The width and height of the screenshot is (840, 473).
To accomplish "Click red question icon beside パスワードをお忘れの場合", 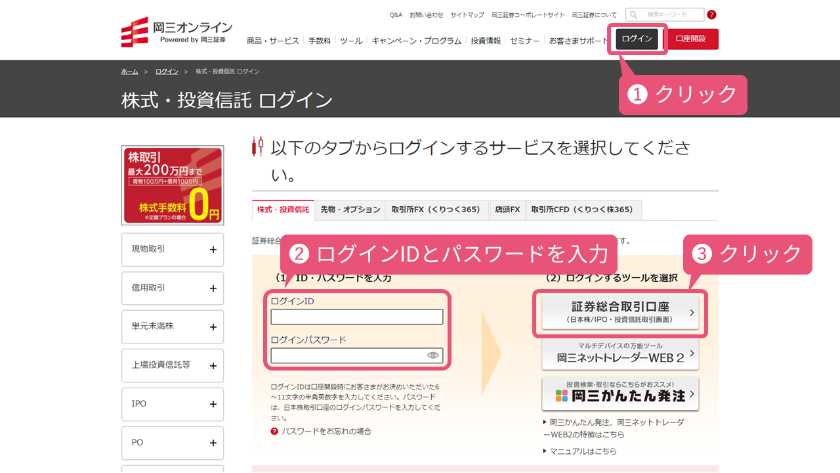I will point(274,432).
